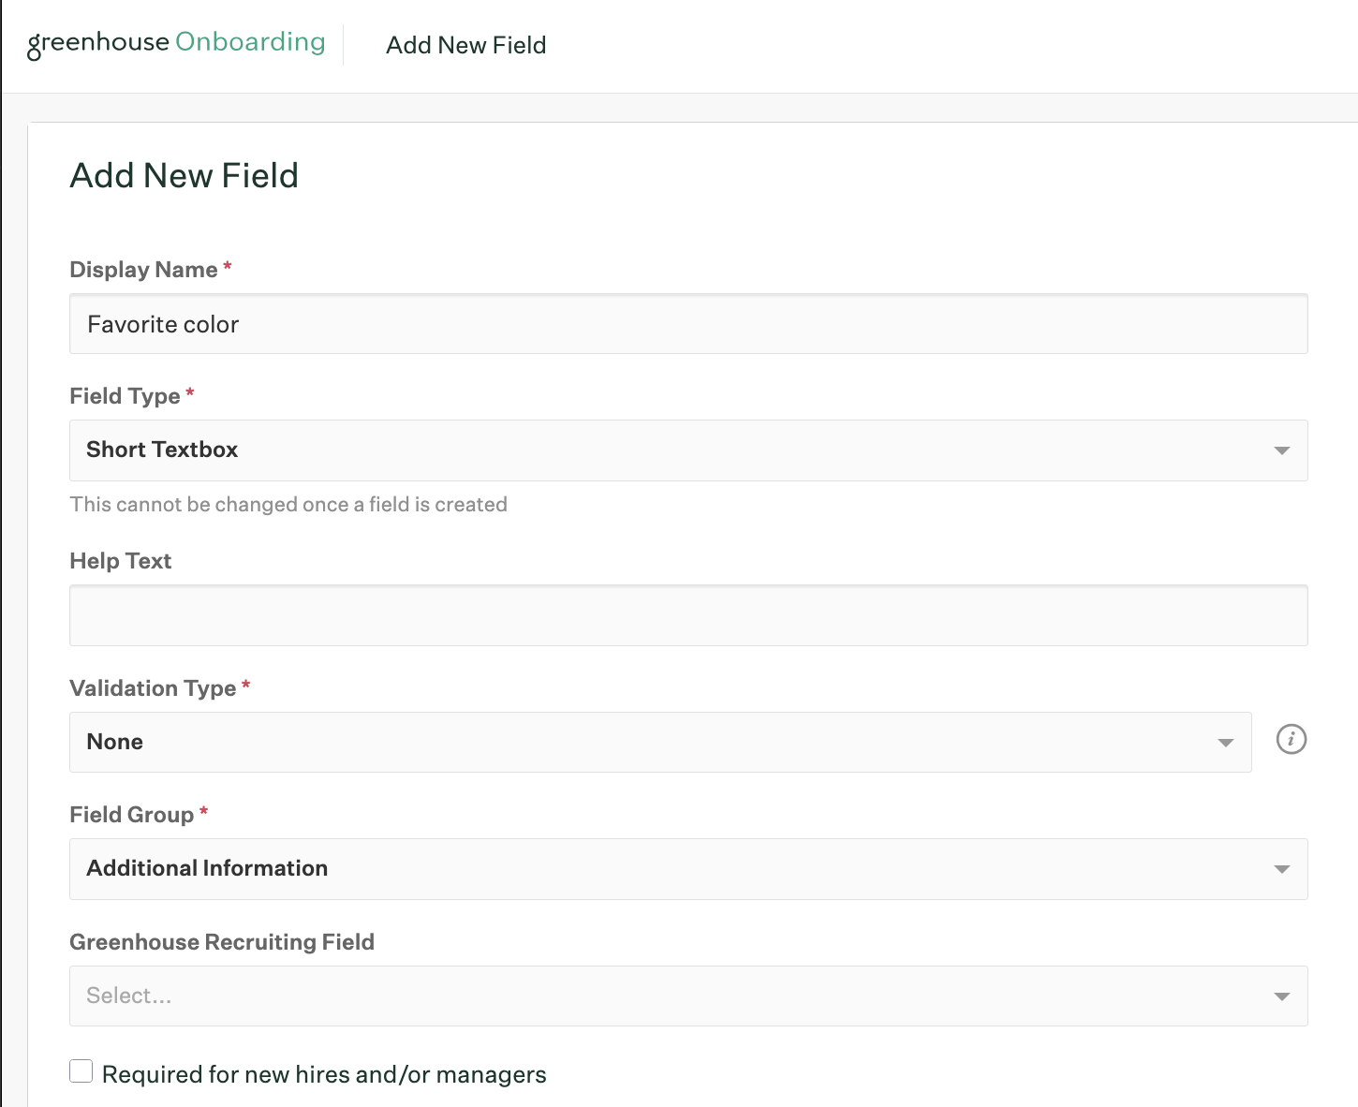Screen dimensions: 1358x1107
Task: Click the empty Help Text input box
Action: pos(687,615)
